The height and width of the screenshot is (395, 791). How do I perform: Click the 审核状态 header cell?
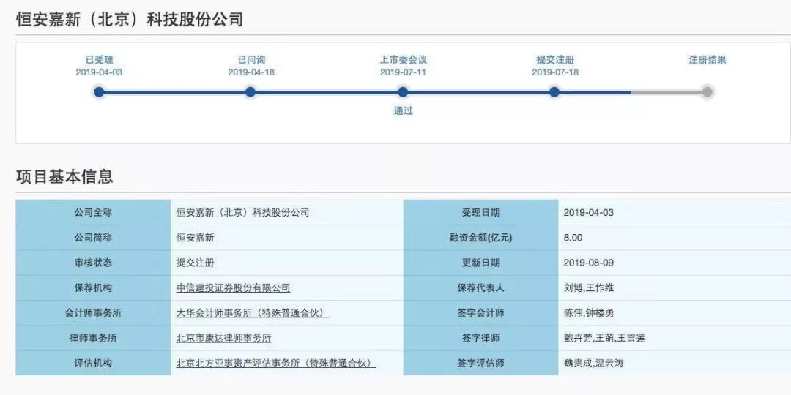point(93,263)
